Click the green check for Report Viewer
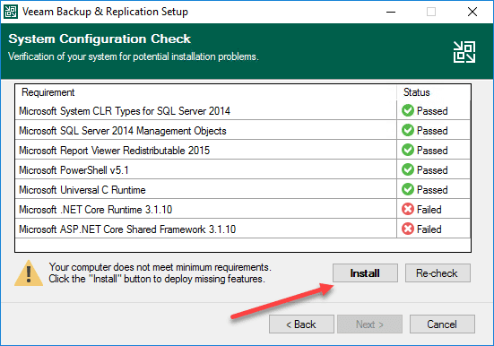Viewport: 494px width, 346px height. click(408, 150)
